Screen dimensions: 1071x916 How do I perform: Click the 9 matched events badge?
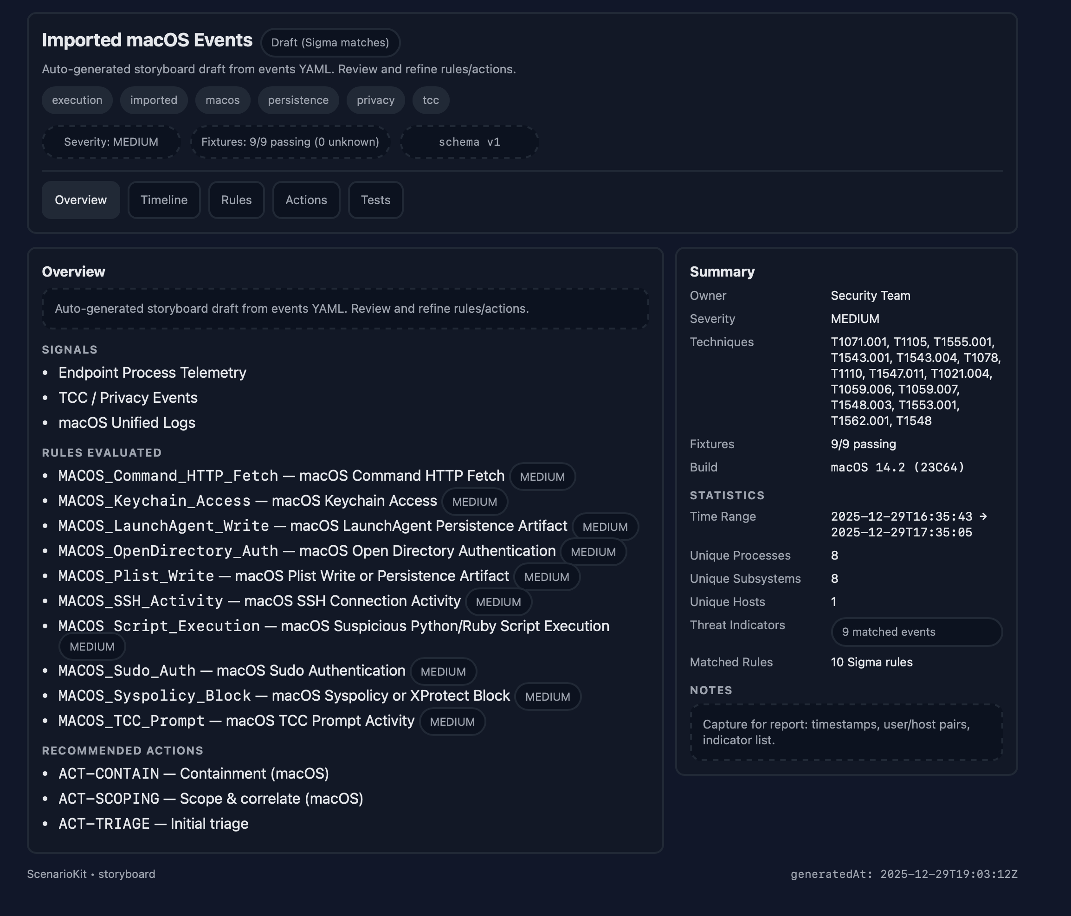click(x=916, y=632)
